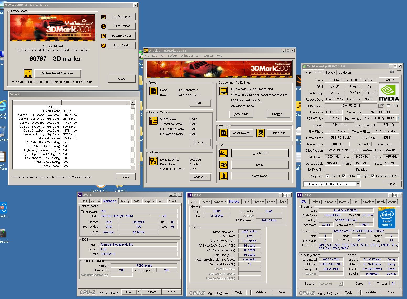407x299 pixels.
Task: Click the Bus Interface question mark icon
Action: click(398, 118)
